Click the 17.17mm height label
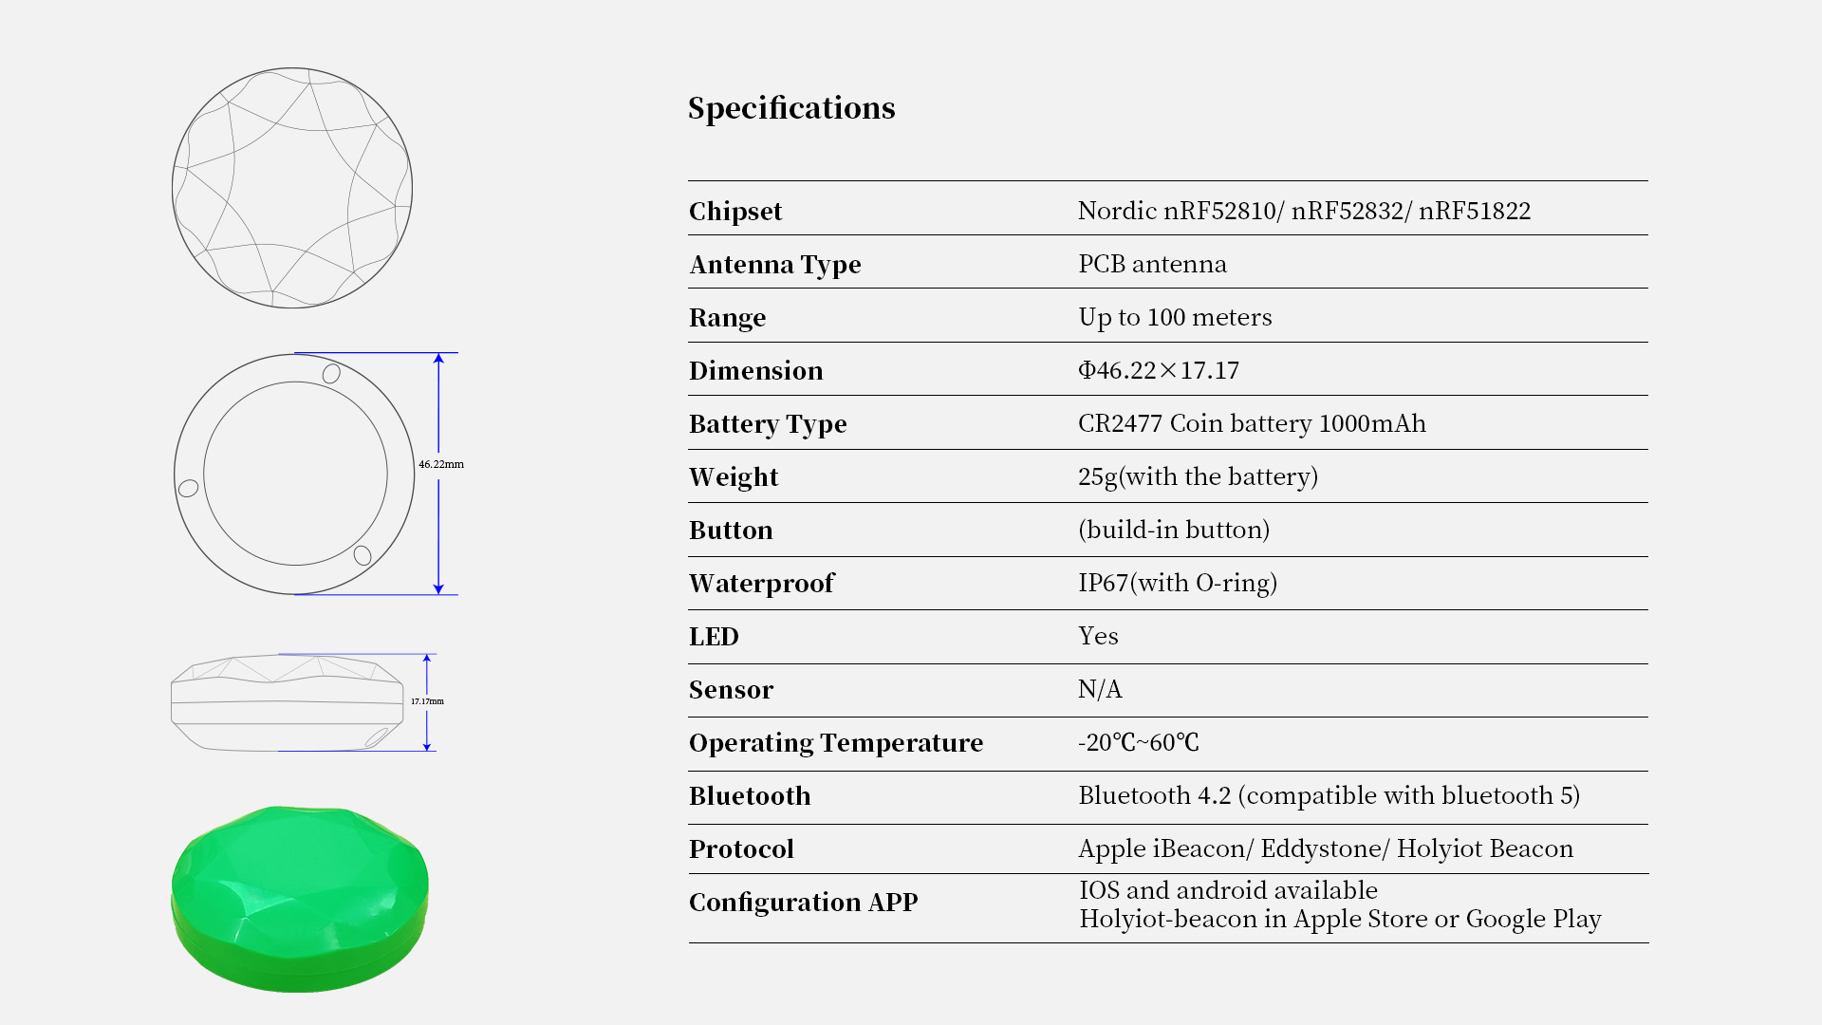 427,701
